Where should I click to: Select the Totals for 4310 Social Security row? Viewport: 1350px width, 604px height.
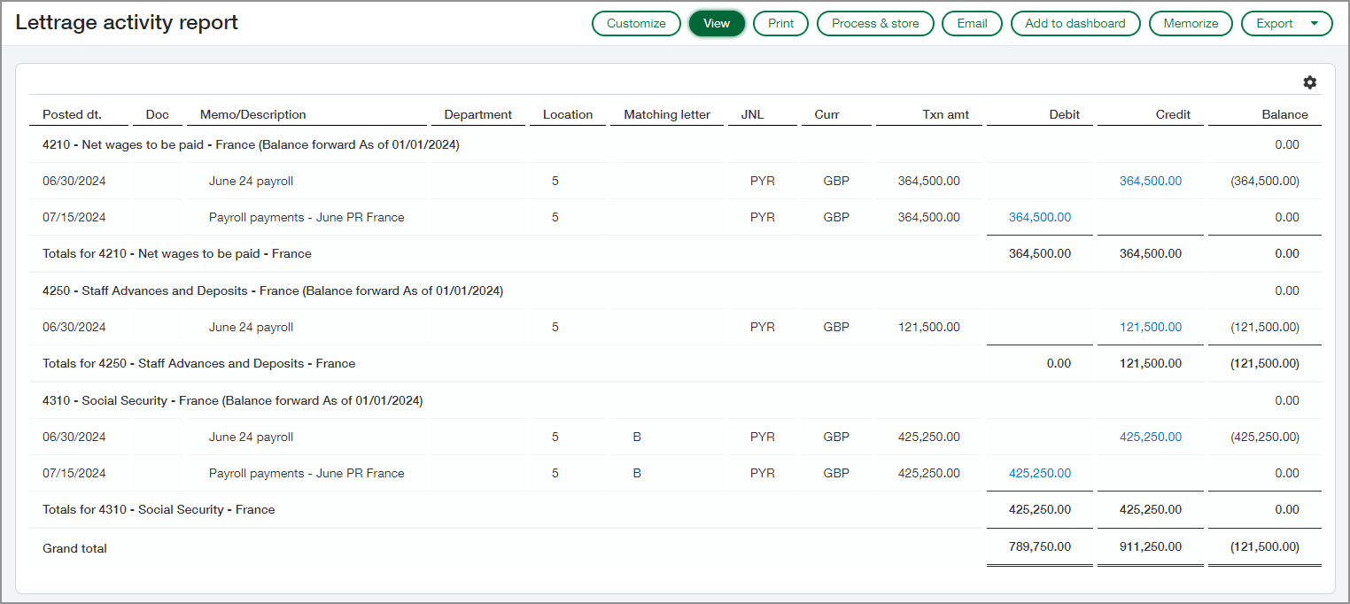(x=158, y=509)
